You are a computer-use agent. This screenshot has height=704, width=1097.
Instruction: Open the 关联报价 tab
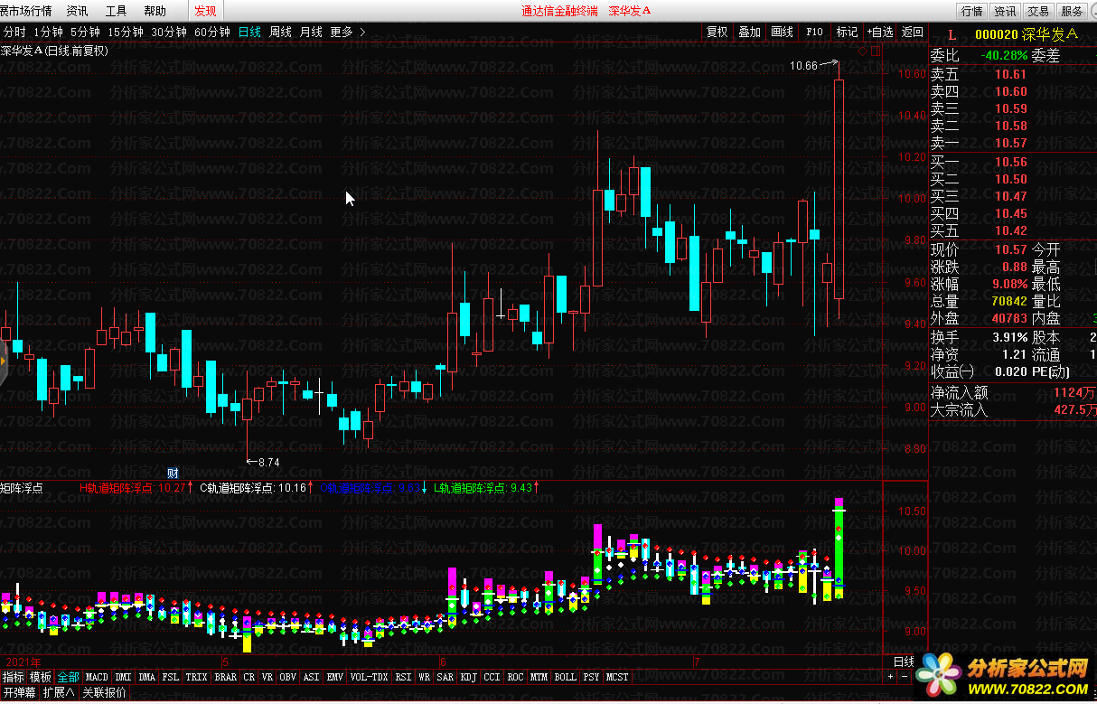[x=105, y=693]
